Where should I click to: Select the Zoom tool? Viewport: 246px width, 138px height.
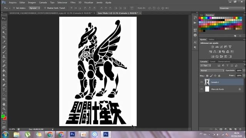pos(4,109)
